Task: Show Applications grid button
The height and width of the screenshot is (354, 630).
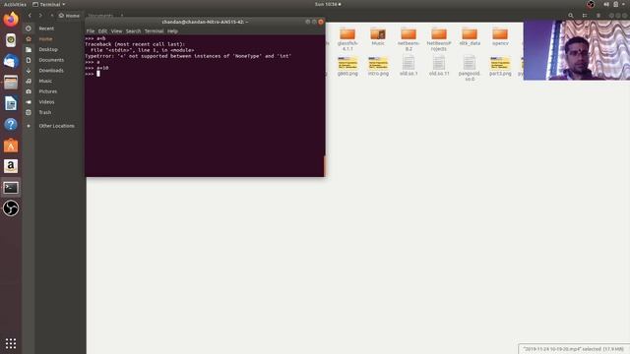Action: pyautogui.click(x=11, y=343)
